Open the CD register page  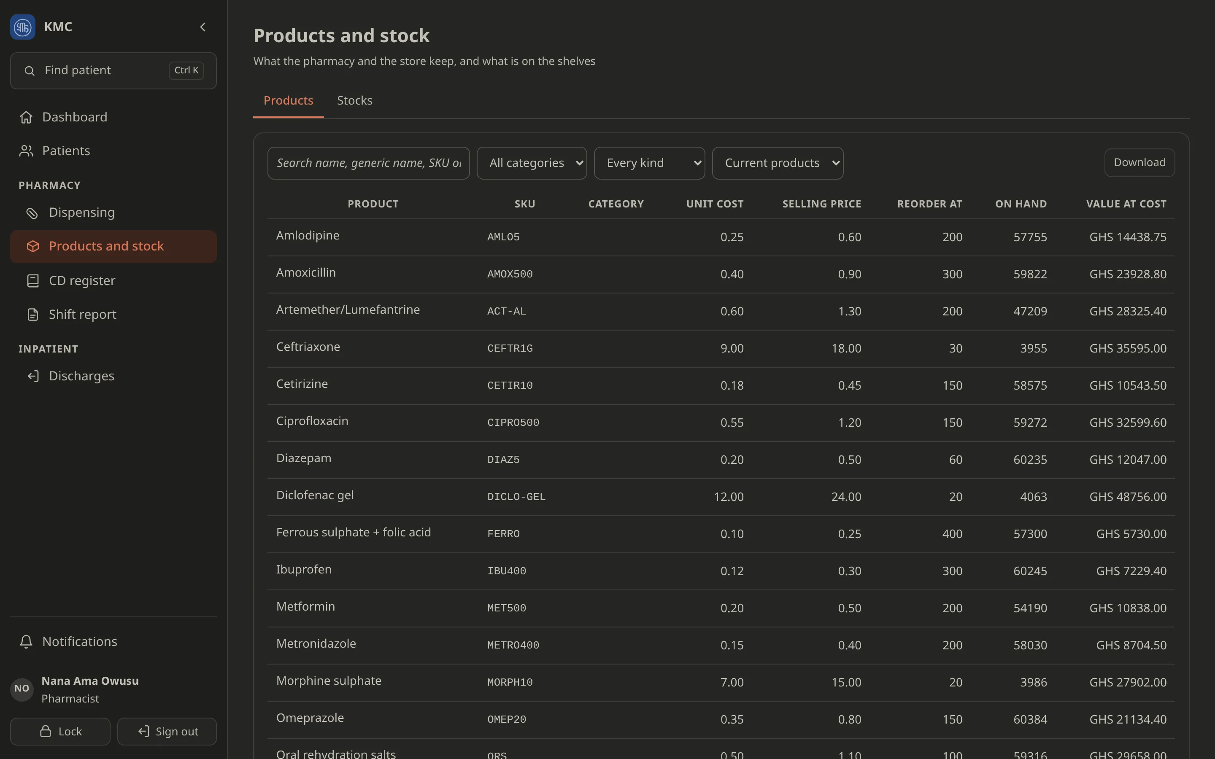(x=113, y=280)
